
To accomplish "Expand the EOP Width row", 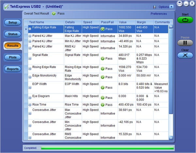I will [30, 88].
